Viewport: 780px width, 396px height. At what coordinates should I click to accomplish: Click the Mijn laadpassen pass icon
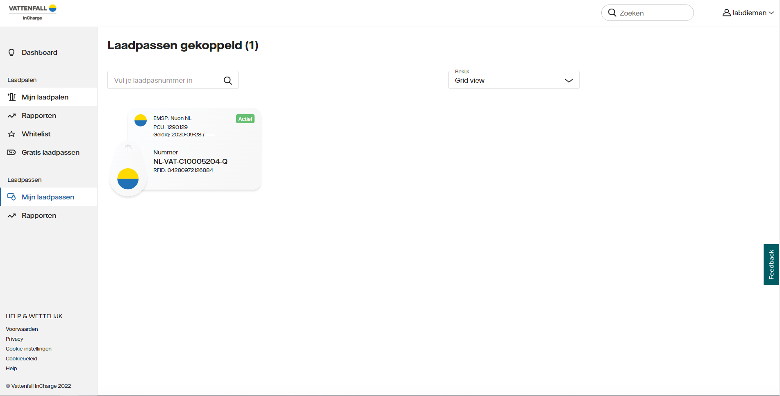[x=11, y=197]
